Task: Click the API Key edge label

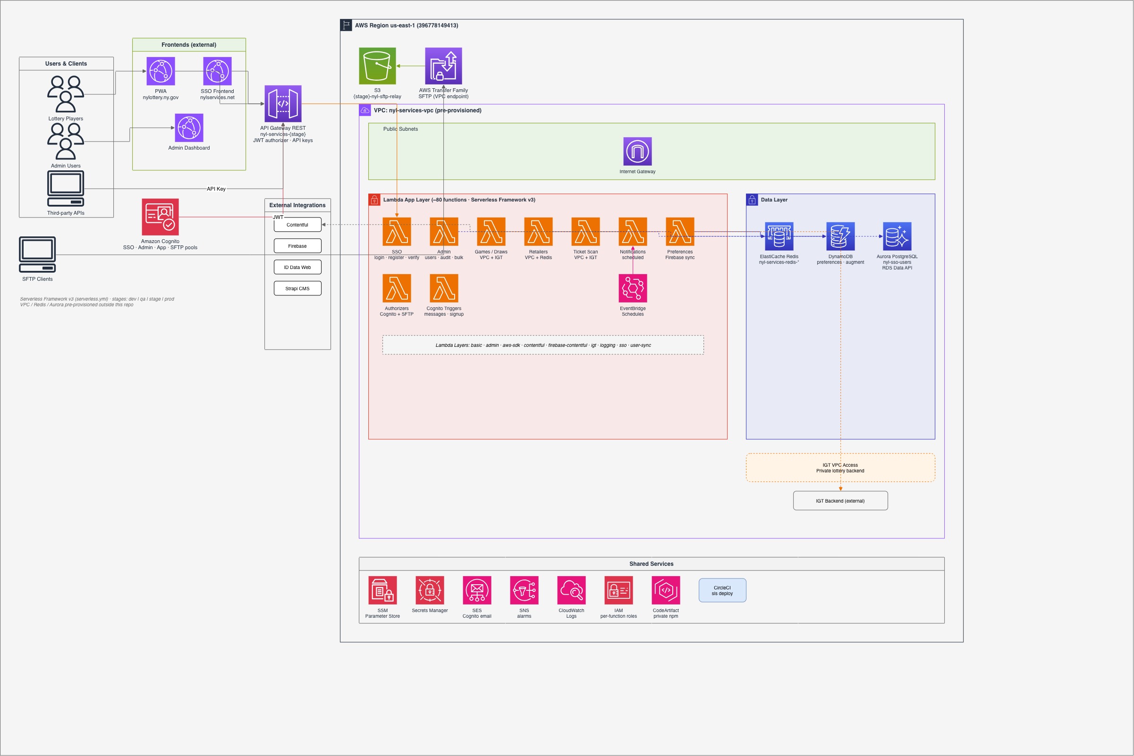Action: click(x=216, y=189)
